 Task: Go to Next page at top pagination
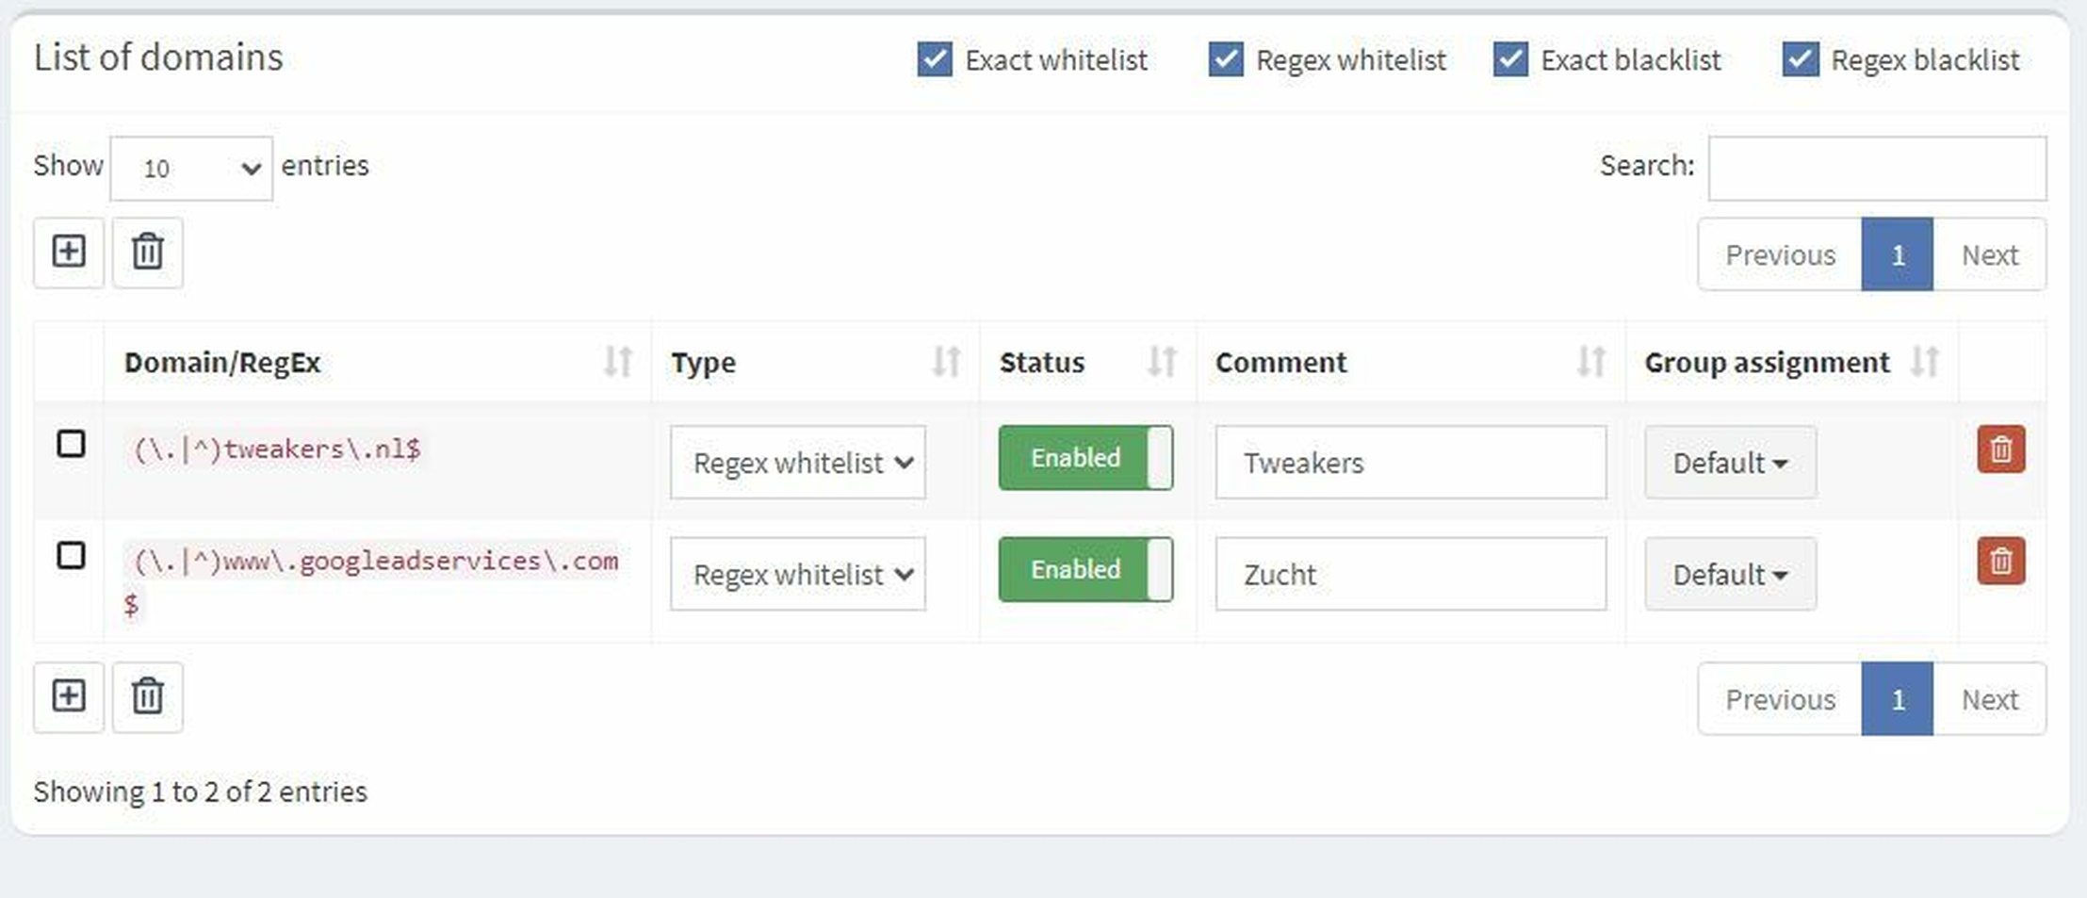click(x=1989, y=254)
